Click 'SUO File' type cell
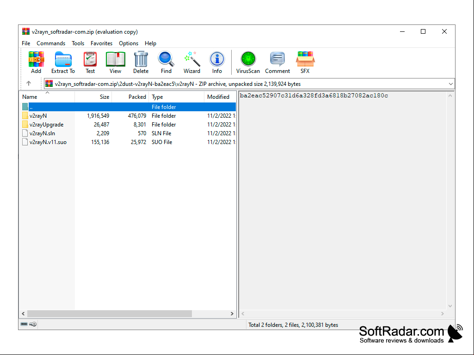Viewport: 474px width, 355px height. (162, 142)
